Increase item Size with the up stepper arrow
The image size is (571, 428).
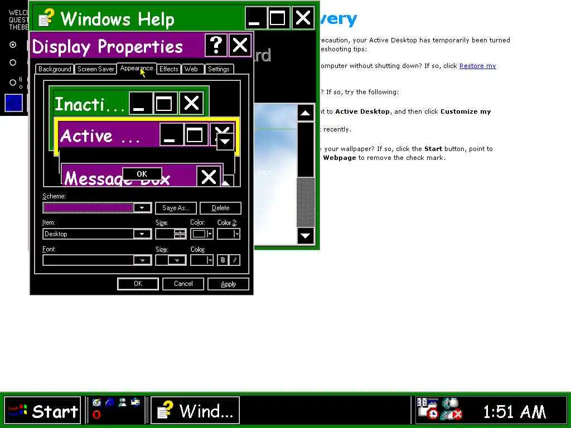180,231
